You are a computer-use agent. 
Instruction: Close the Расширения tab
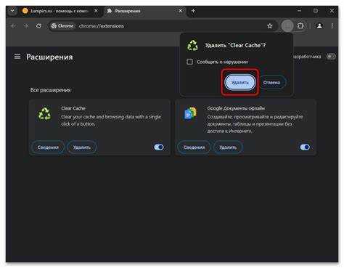tap(181, 11)
